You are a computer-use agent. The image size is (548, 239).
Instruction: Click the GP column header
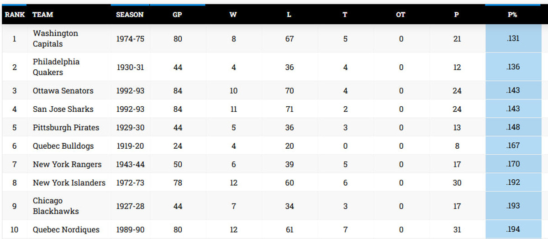(x=177, y=15)
